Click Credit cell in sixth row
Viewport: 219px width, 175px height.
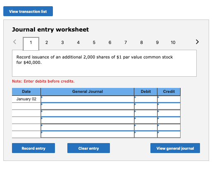[169, 134]
